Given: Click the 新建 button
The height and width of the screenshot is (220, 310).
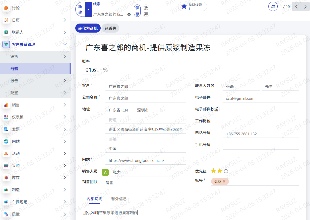Looking at the screenshot, I should point(80,9).
